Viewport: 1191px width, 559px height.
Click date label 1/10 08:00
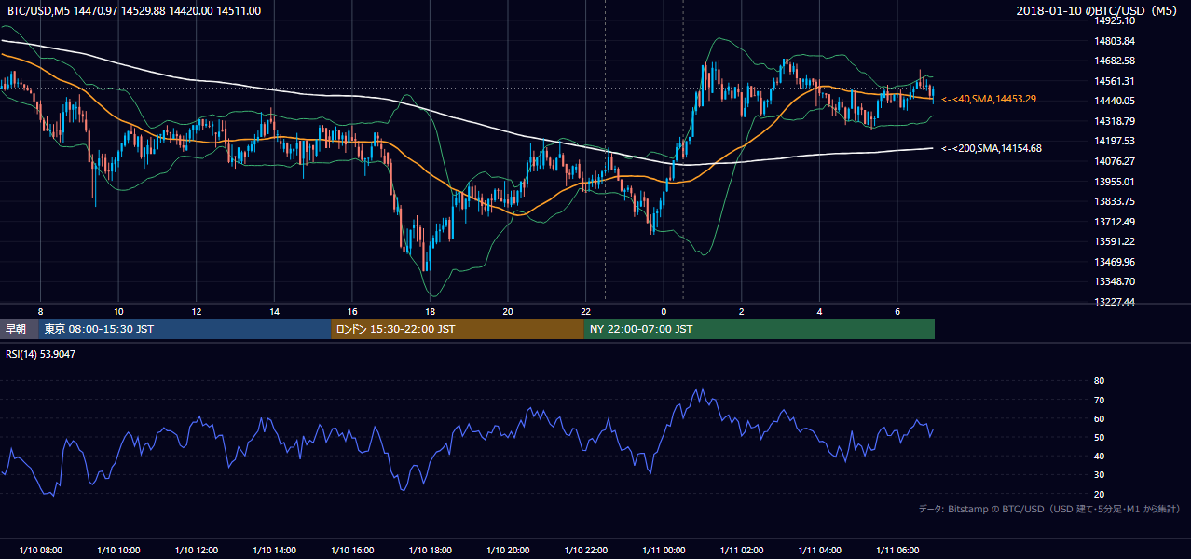pos(39,550)
